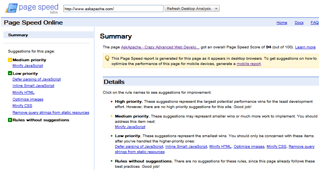319x170 pixels.
Task: Collapse the Low priority section arrow
Action: coord(10,74)
